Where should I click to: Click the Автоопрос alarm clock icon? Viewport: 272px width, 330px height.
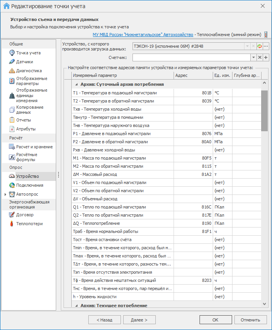tap(12, 194)
